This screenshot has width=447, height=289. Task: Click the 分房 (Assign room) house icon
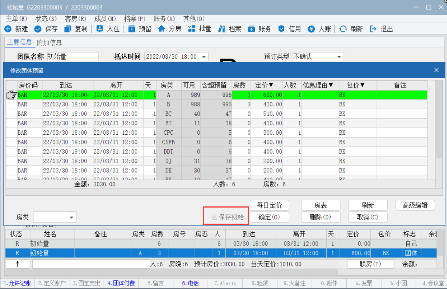coord(161,29)
